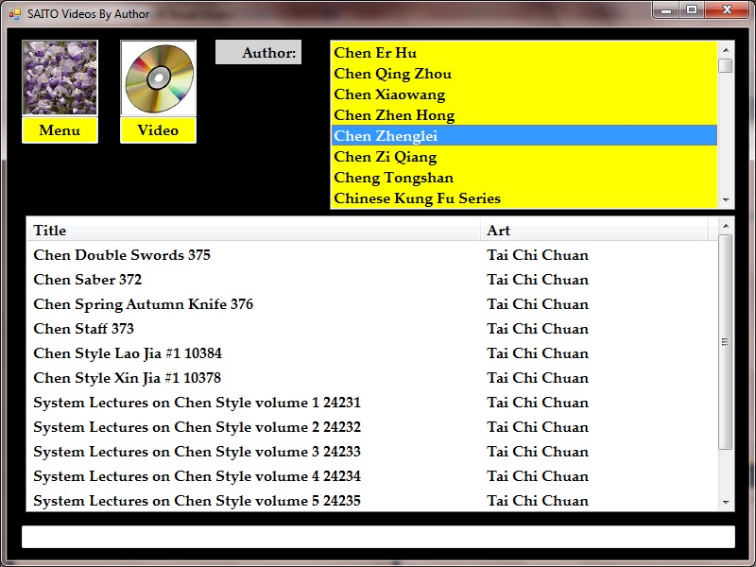This screenshot has height=567, width=756.
Task: Click video table scroll-up arrow
Action: pos(726,226)
